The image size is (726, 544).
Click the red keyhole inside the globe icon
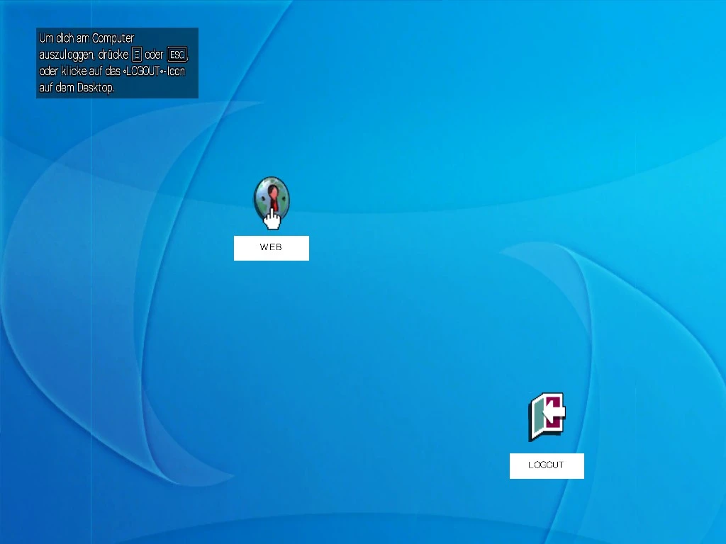[273, 197]
